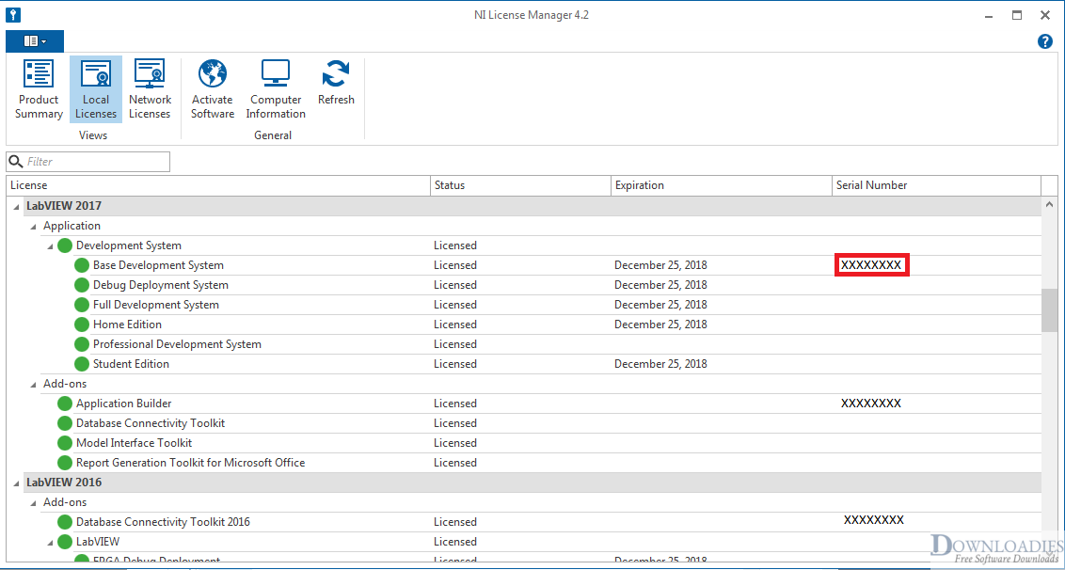Sort by the License column header
The width and height of the screenshot is (1065, 570).
pyautogui.click(x=218, y=185)
